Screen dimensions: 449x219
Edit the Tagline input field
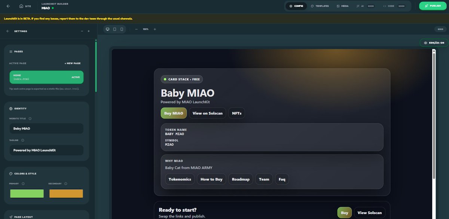click(46, 150)
